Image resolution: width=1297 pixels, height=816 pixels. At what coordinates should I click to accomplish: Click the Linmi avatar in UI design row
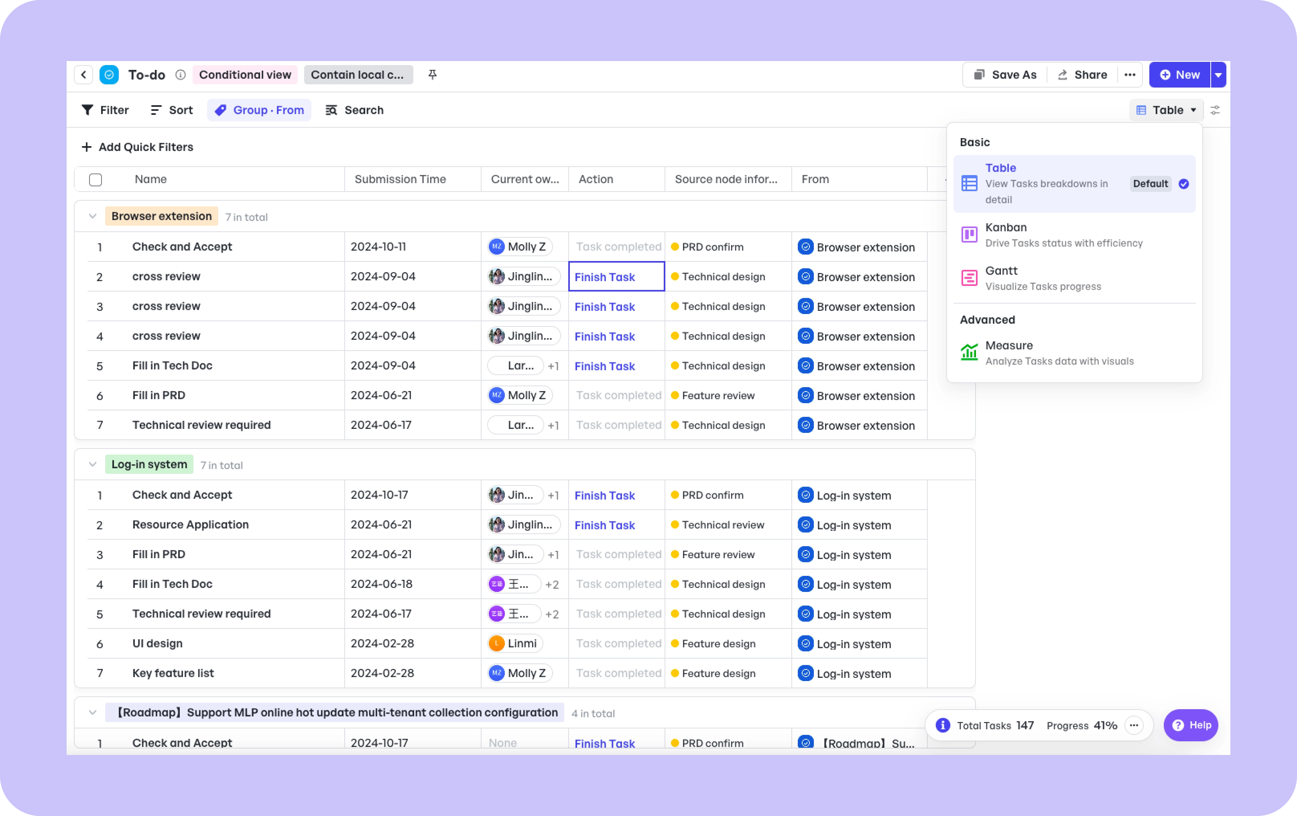pos(496,643)
